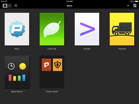The height and width of the screenshot is (104, 139).
Task: Click the Coda iOS label
Action: 52,49
